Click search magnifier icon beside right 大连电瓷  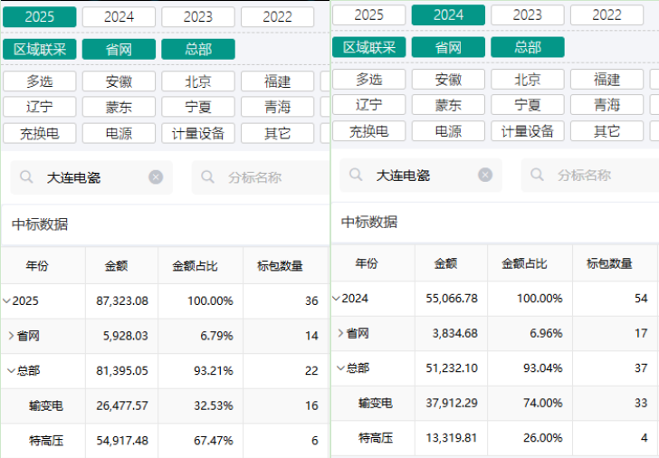pos(356,175)
